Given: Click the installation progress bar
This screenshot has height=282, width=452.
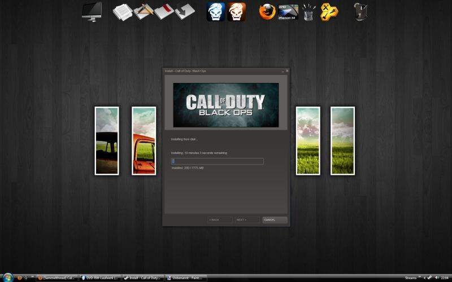Looking at the screenshot, I should coord(218,161).
